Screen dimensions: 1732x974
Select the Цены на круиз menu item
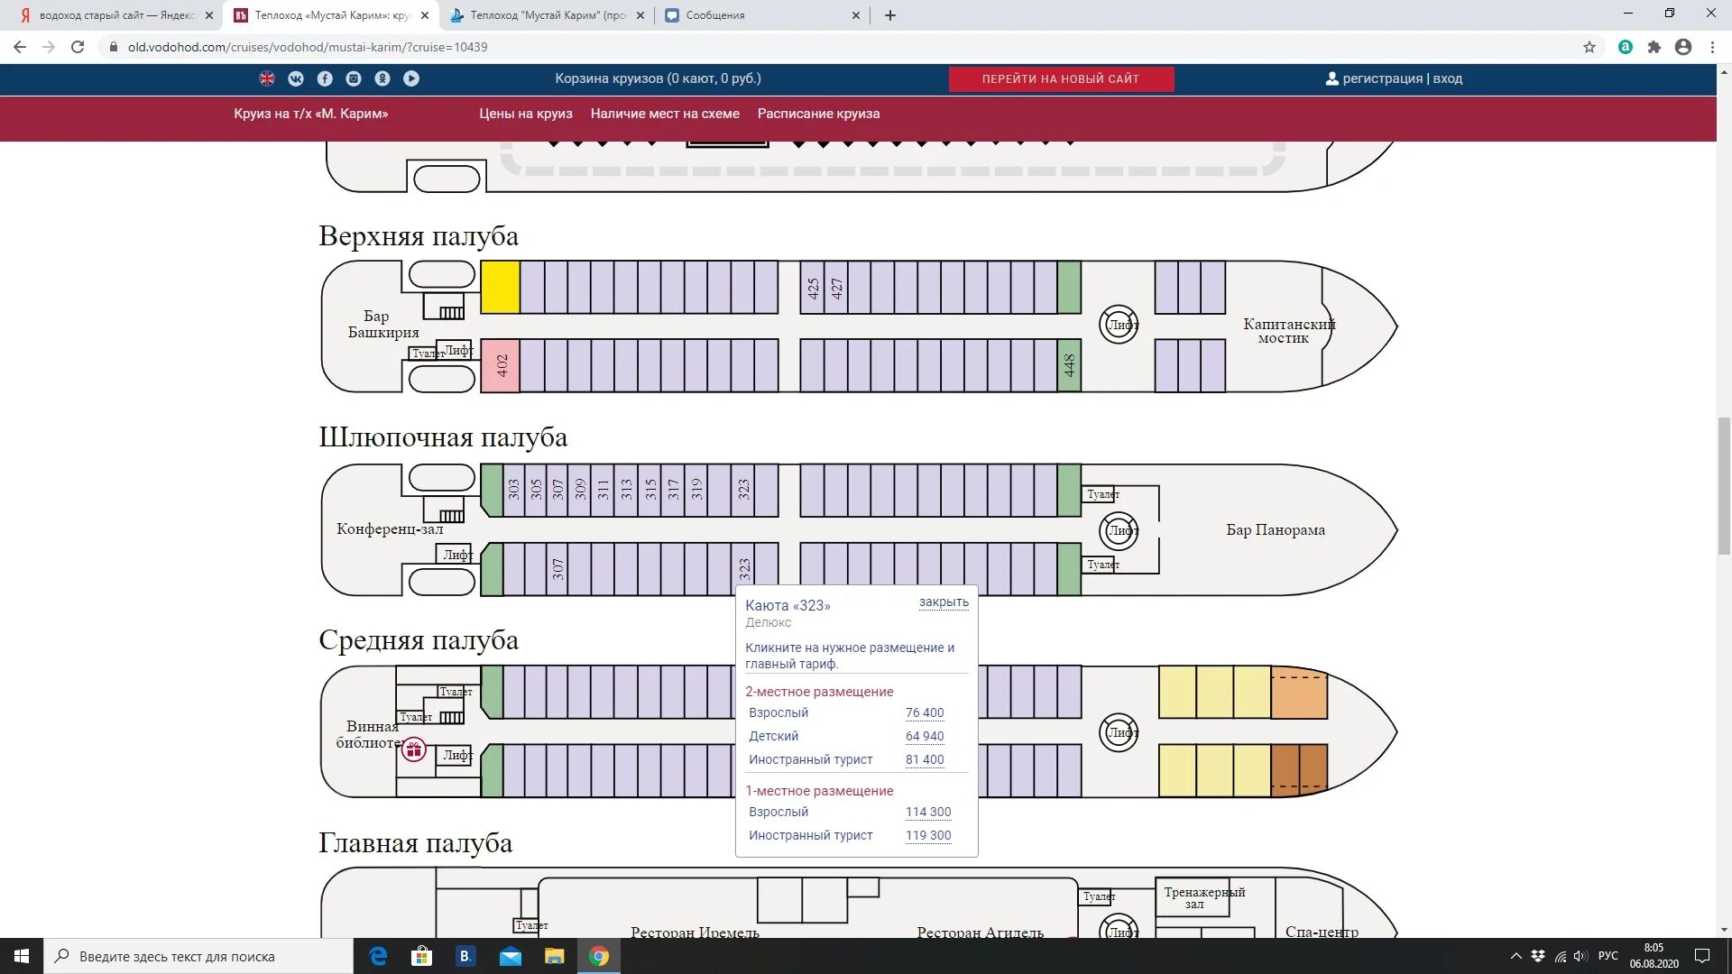[x=525, y=114]
